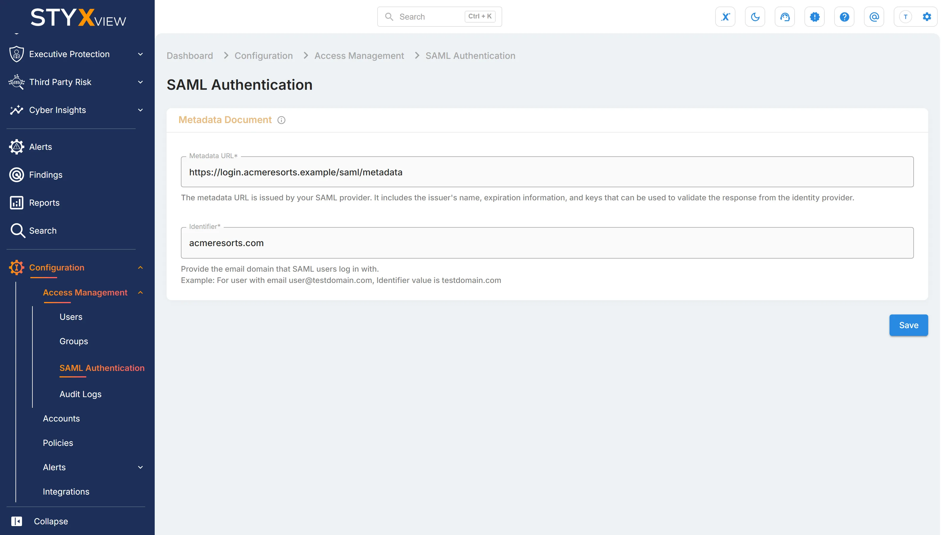Screen dimensions: 952x535
Task: Click the search magnifier in top search bar
Action: (389, 17)
